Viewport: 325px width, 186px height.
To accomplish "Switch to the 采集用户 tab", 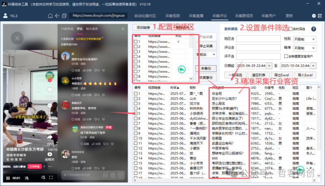I will (269, 16).
